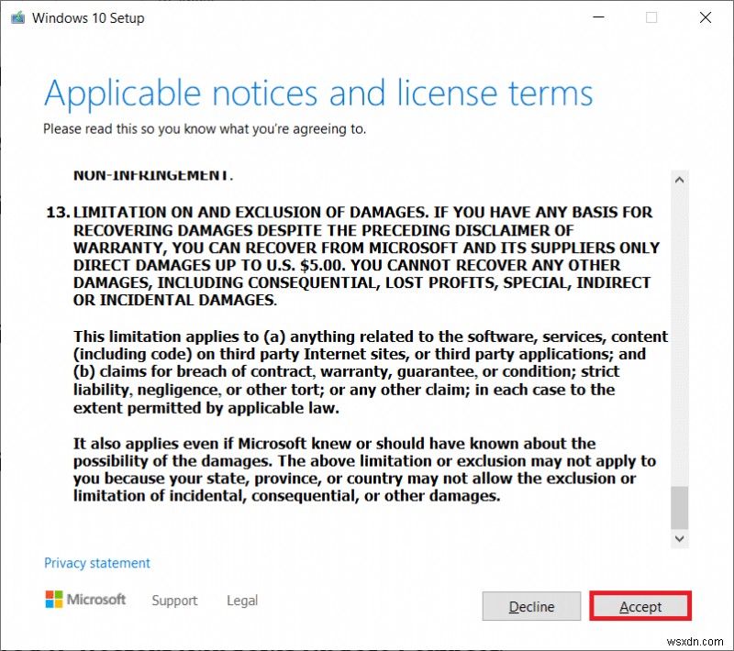Click the Windows 10 Setup title icon
Viewport: 734px width, 651px height.
pos(17,17)
